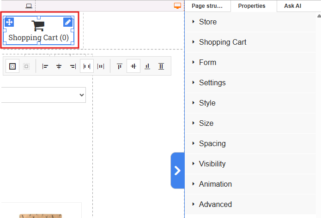Expand the Animation section
This screenshot has height=218, width=321.
coord(215,184)
